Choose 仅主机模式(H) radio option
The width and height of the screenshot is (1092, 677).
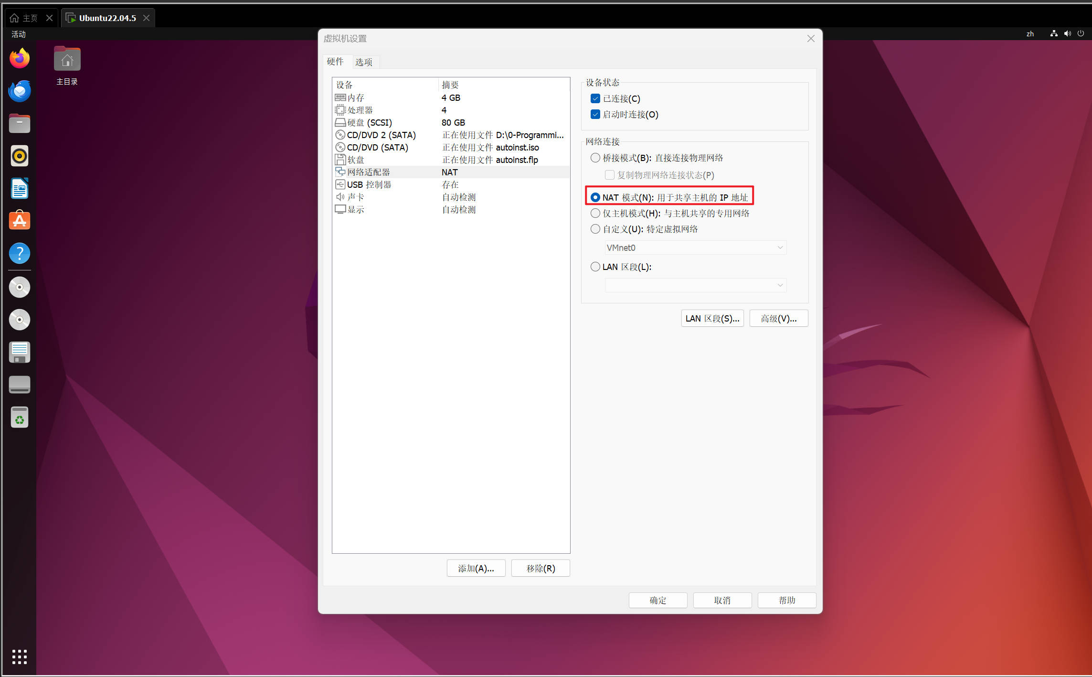[x=595, y=213]
